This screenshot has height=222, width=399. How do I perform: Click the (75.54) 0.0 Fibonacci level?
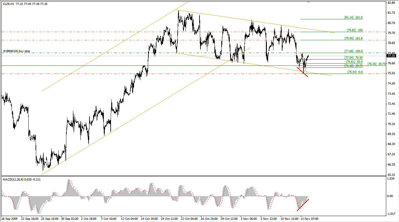355,72
